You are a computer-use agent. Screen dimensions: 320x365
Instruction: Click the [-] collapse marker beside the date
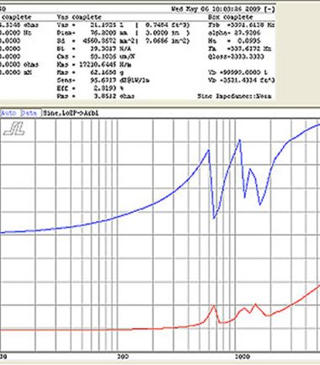tap(269, 9)
